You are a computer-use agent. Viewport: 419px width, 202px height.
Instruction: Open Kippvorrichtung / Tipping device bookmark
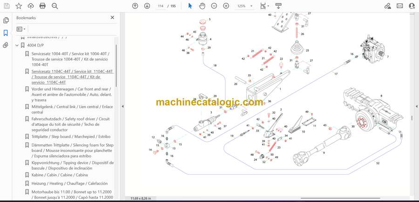pos(73,165)
